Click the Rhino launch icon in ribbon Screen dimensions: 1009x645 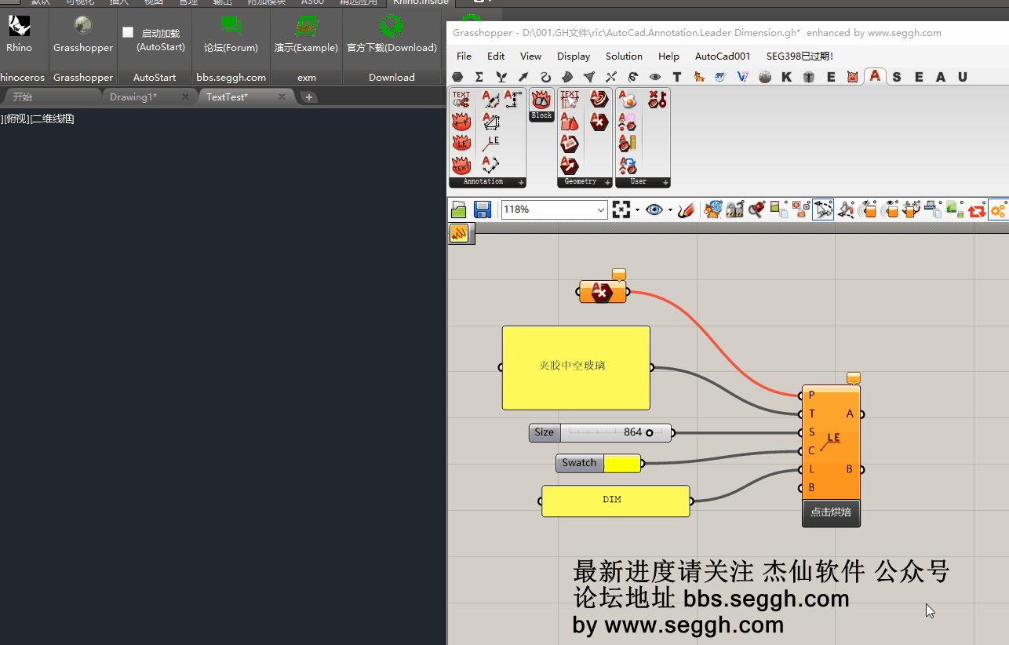[19, 27]
